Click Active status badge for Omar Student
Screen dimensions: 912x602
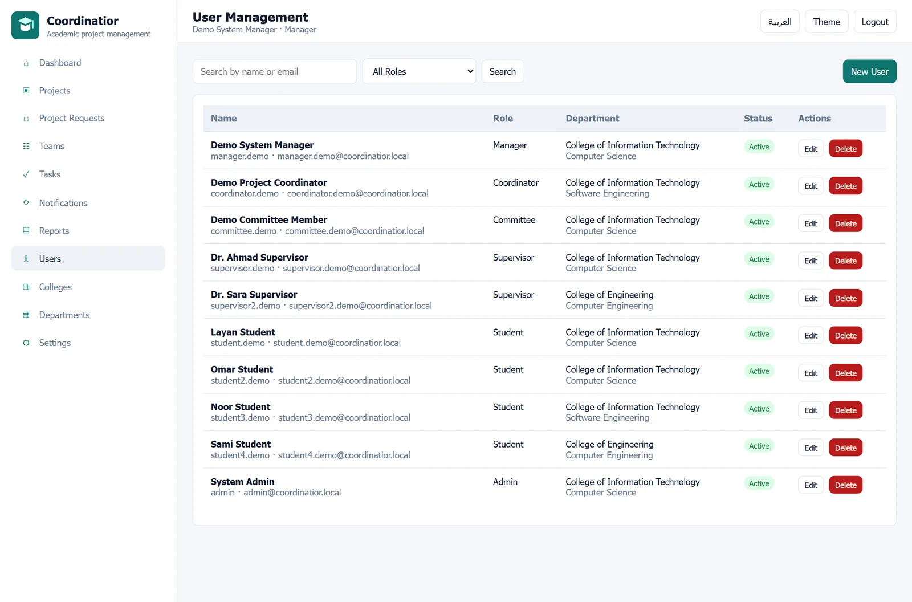(x=759, y=371)
